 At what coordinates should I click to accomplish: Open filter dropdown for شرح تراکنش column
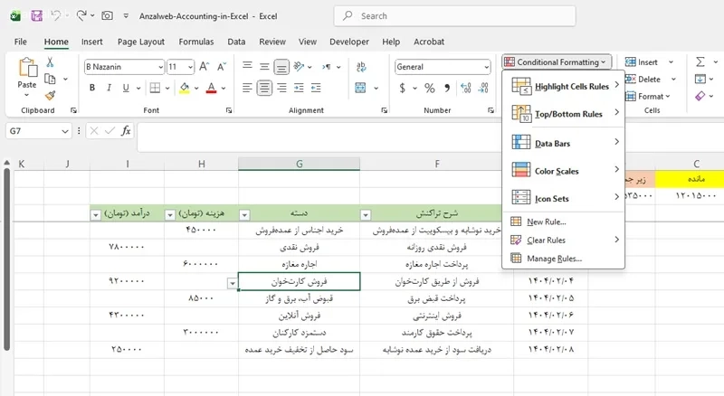tap(366, 214)
